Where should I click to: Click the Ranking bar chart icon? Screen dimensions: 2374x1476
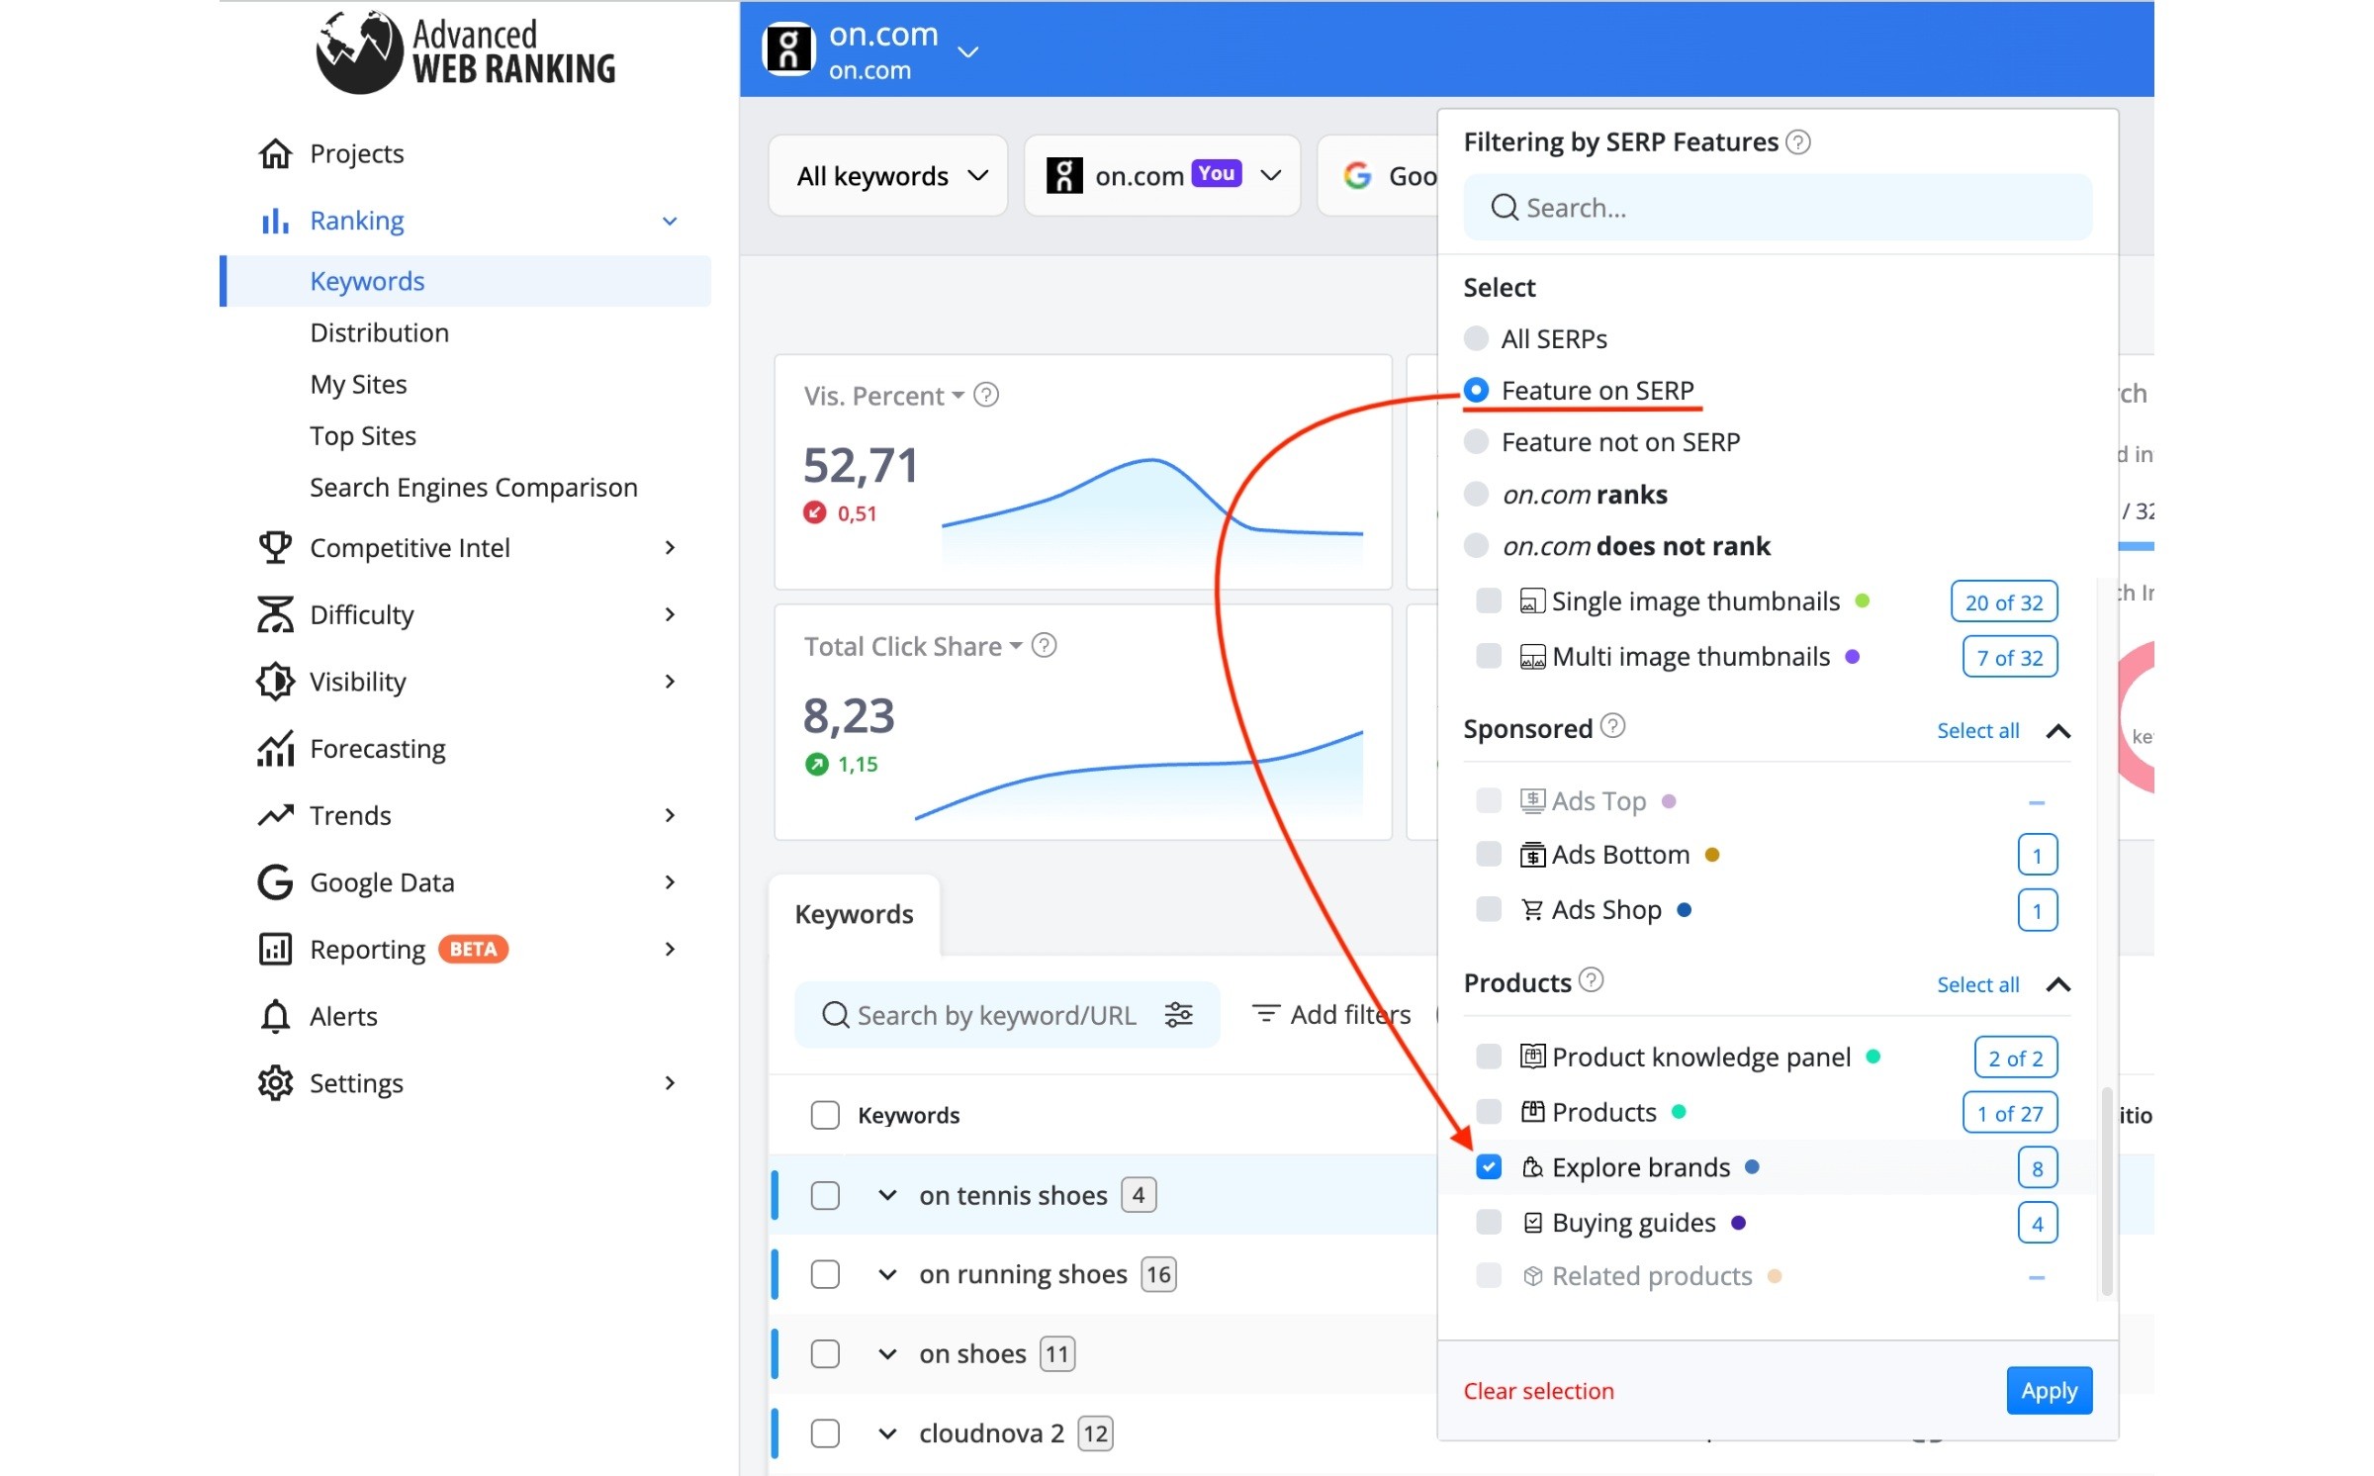click(275, 221)
